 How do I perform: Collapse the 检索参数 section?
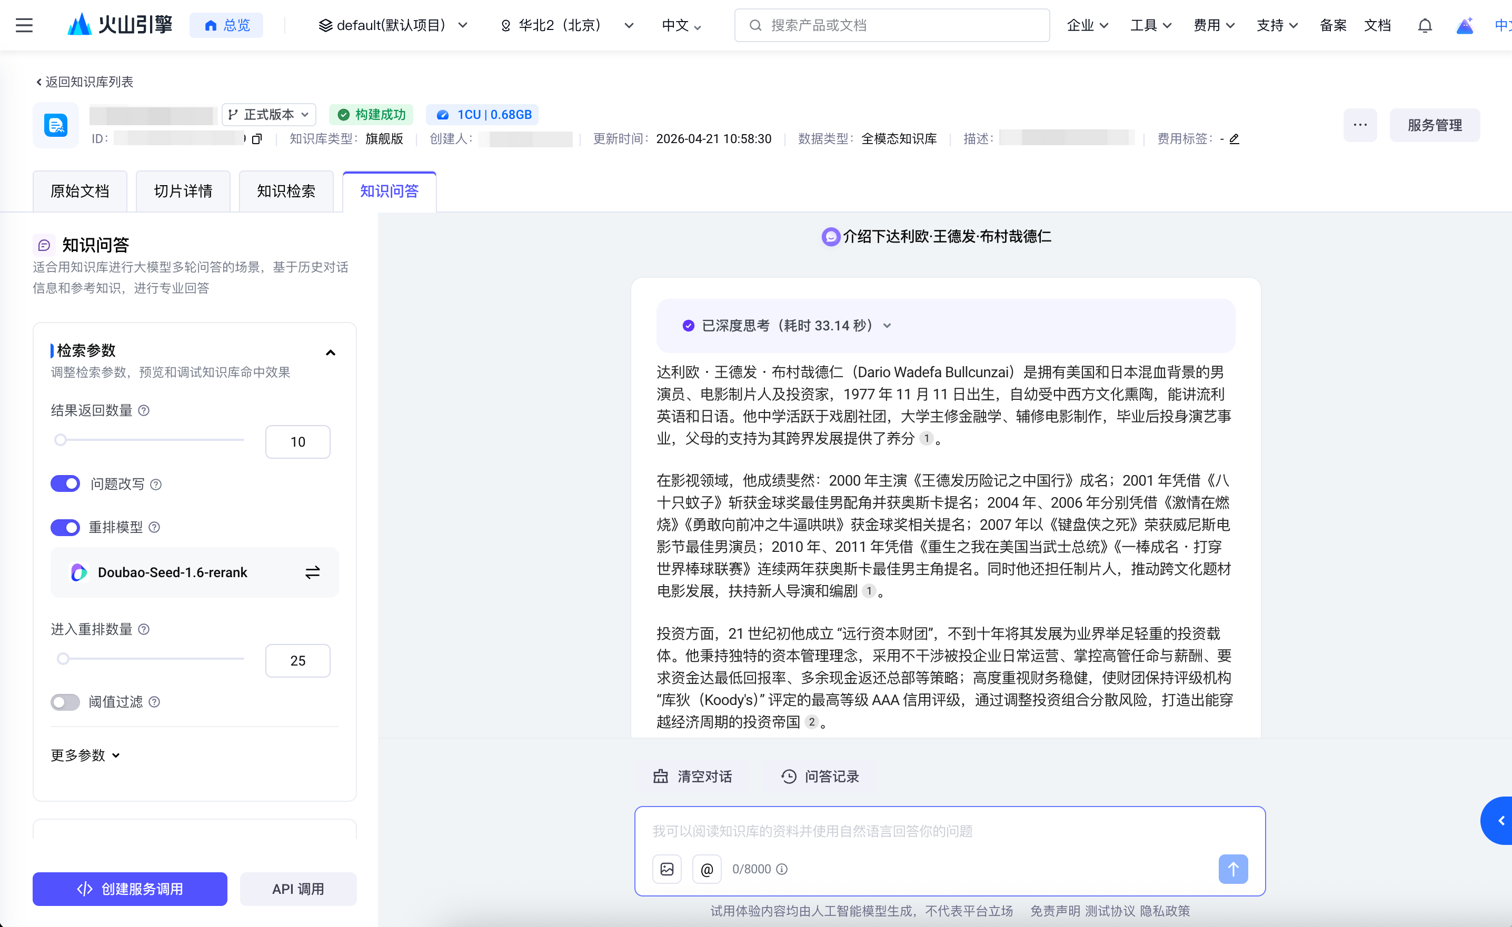tap(330, 352)
